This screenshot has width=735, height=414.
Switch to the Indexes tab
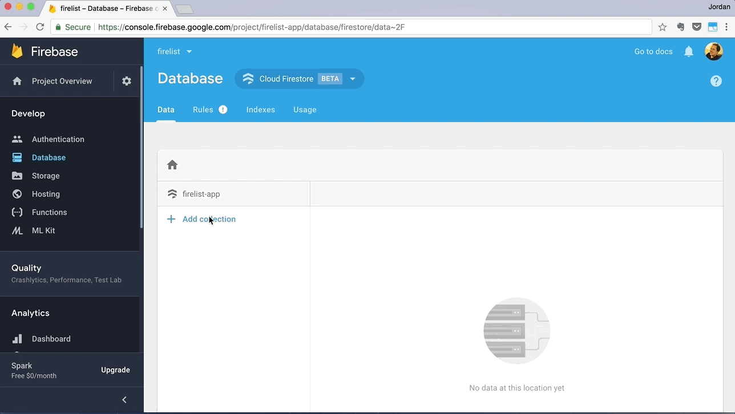[x=261, y=109]
